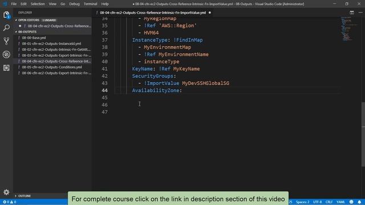
Task: Click the KeyName key on line 41
Action: pos(143,69)
